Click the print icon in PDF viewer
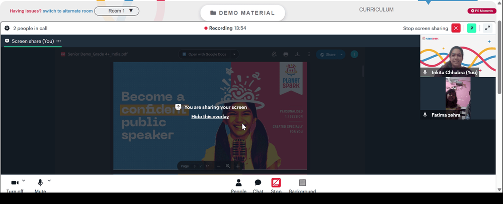Screen dimensions: 503x204 point(286,54)
